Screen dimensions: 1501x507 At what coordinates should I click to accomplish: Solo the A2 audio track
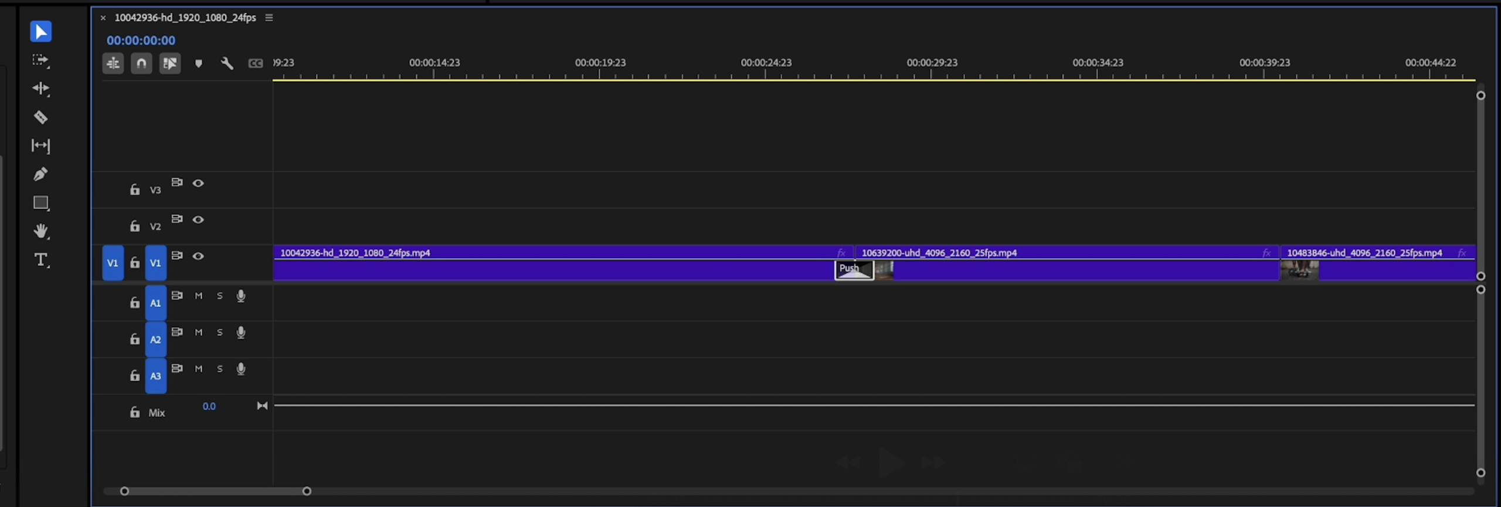pos(220,333)
